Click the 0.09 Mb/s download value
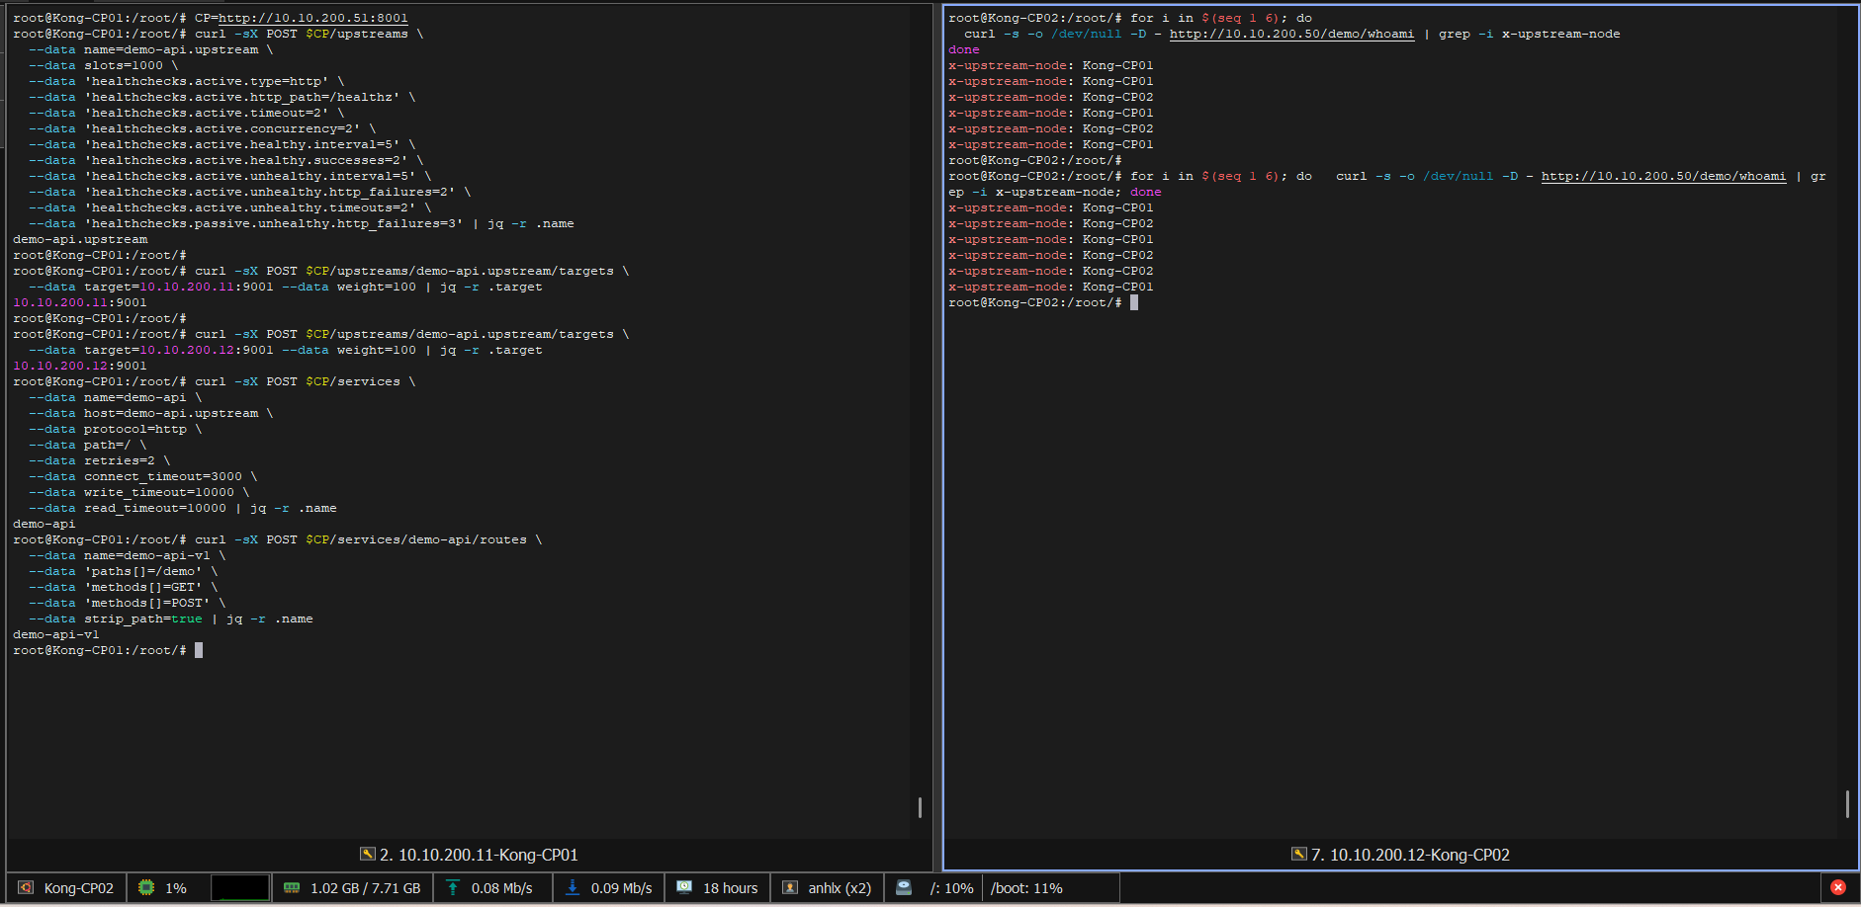This screenshot has width=1861, height=907. pyautogui.click(x=622, y=888)
